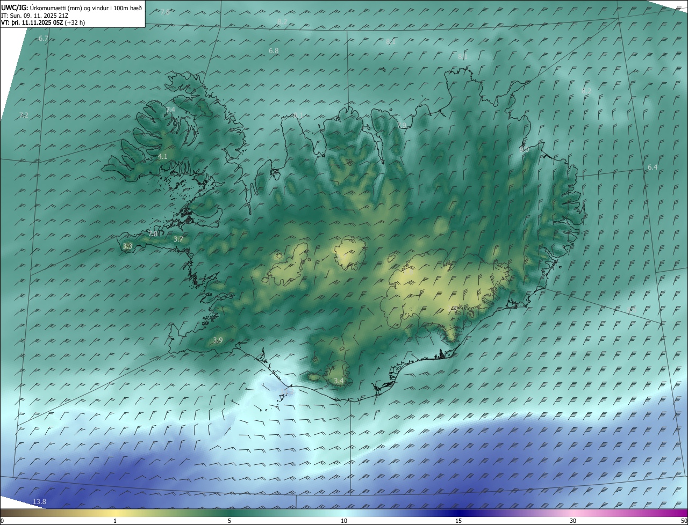Viewport: 688px width, 525px height.
Task: Select the 3.4 value label
Action: coord(339,382)
